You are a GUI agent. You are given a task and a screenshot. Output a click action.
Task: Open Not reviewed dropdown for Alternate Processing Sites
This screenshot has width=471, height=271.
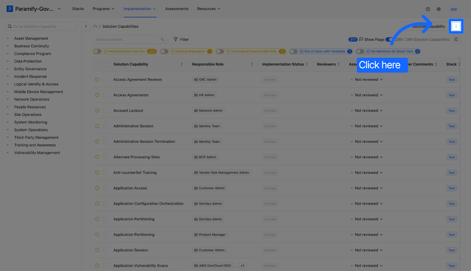coord(369,157)
